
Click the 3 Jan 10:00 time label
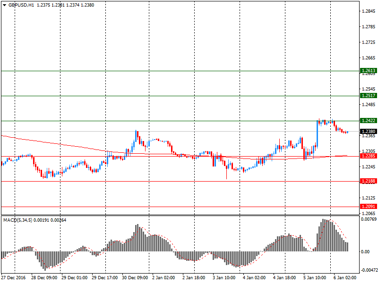click(x=224, y=278)
